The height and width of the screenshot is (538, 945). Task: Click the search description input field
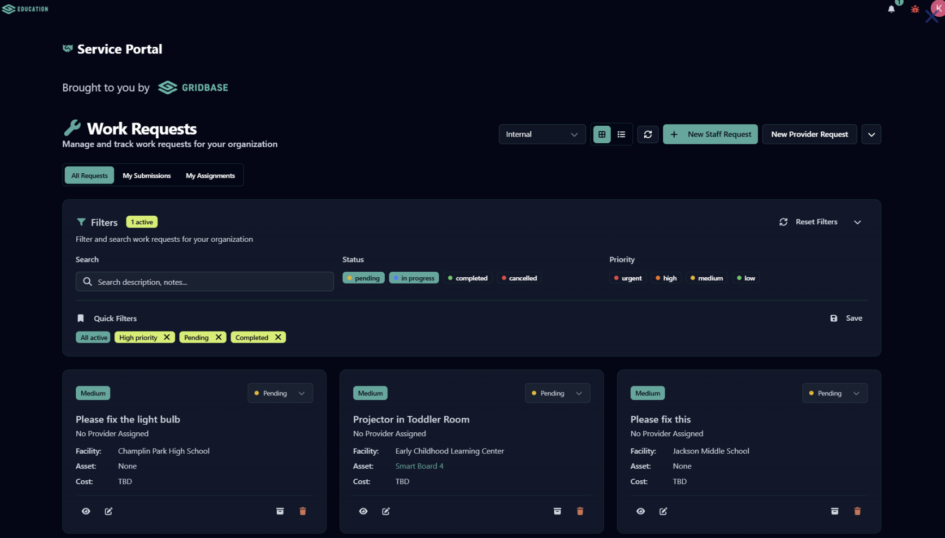pos(205,282)
